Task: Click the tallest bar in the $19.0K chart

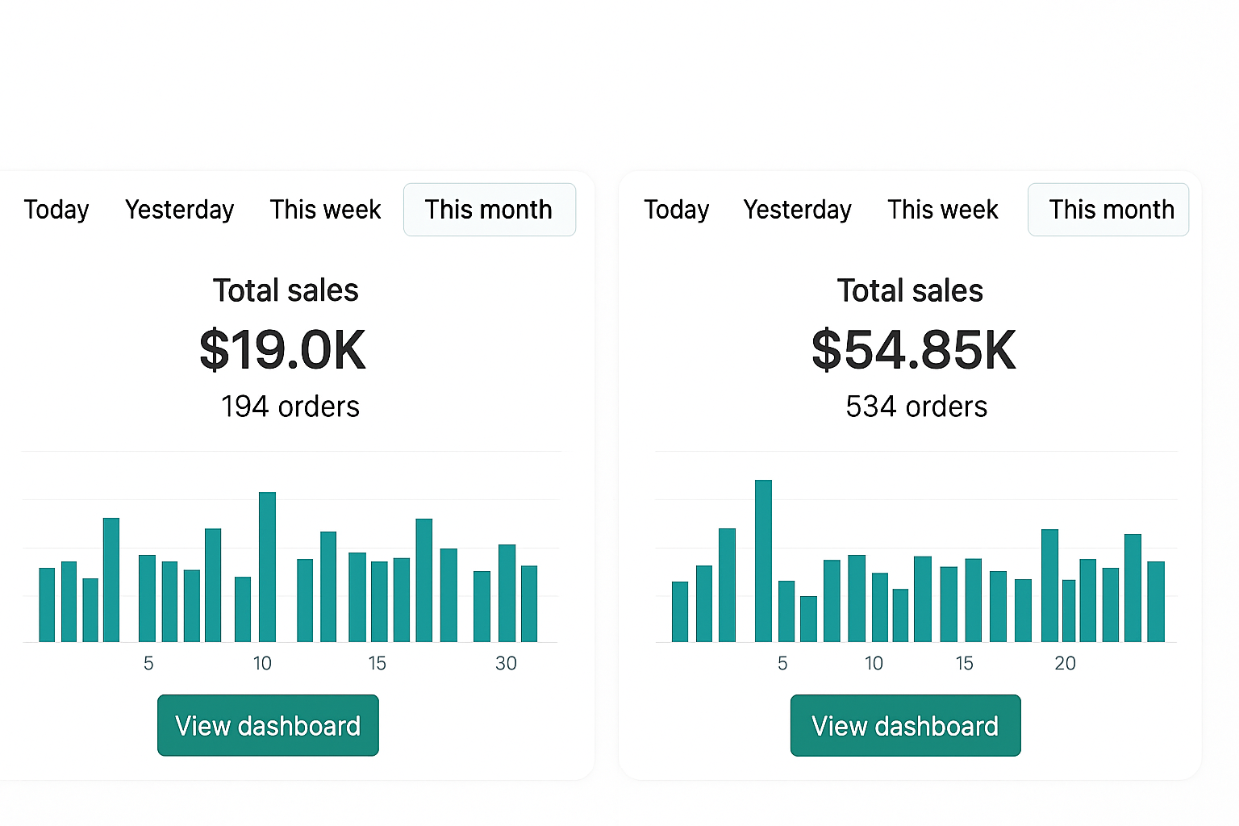Action: [x=267, y=568]
